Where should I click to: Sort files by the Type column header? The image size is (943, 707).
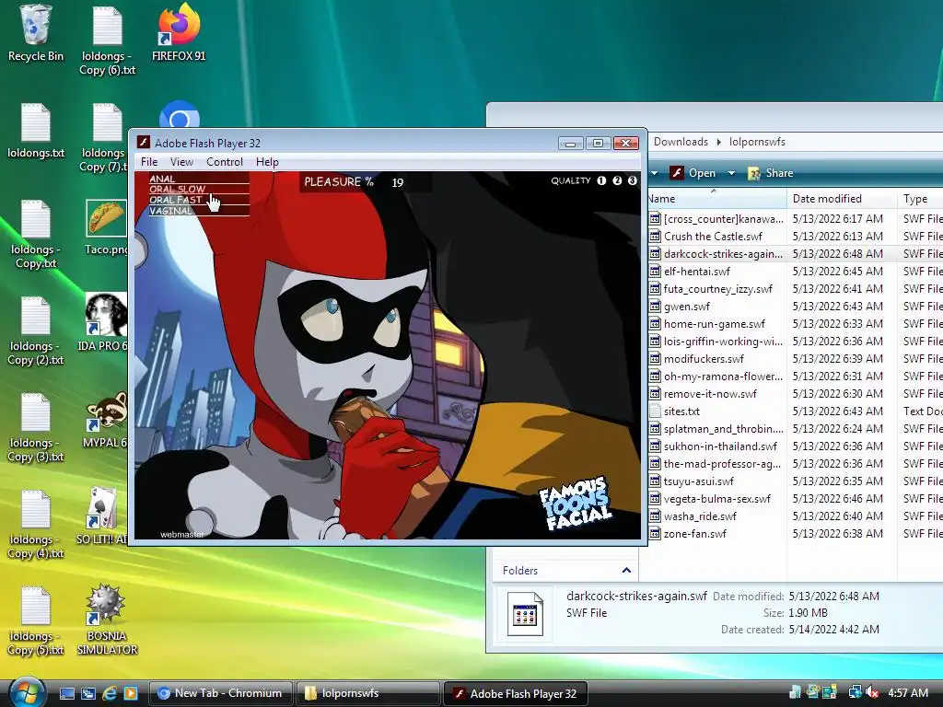920,199
